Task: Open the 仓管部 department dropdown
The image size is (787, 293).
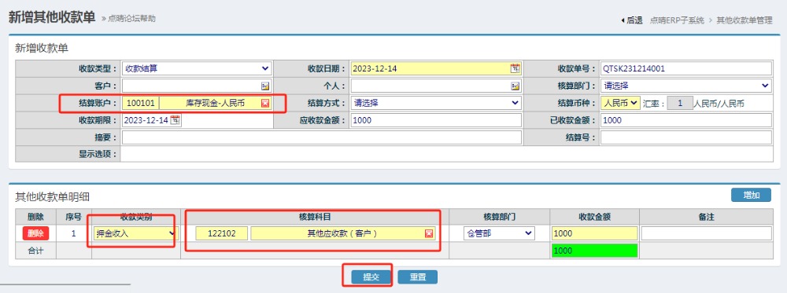Action: coord(499,233)
